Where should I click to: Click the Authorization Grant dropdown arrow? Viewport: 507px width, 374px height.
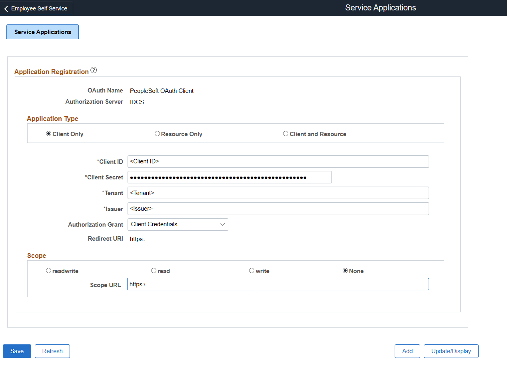[222, 224]
